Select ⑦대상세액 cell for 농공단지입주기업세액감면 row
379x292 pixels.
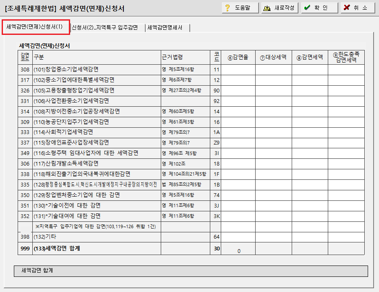[274, 122]
